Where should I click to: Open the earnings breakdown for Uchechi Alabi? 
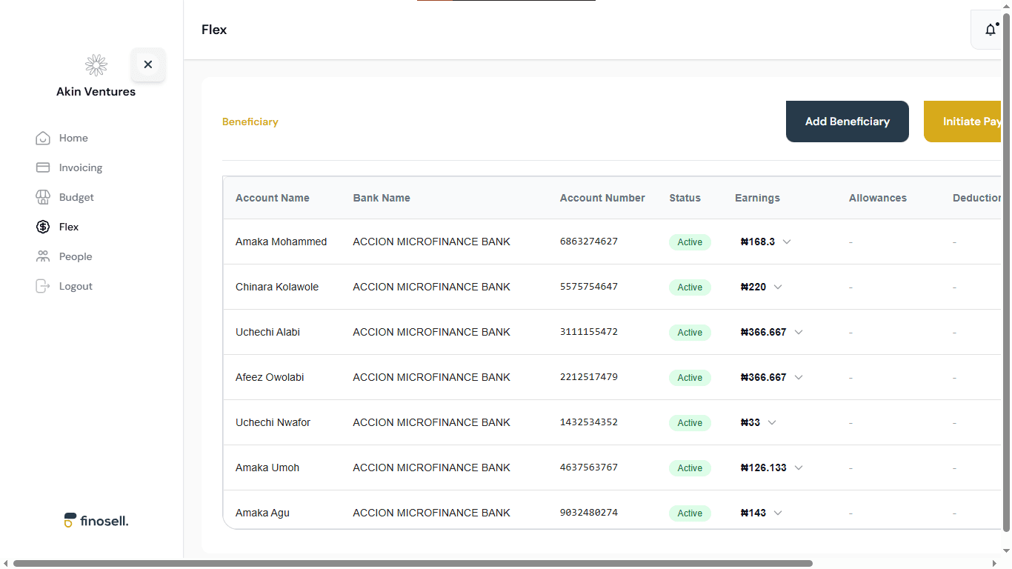pos(799,332)
